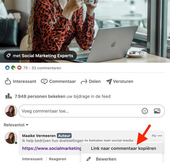
Task: Click the bar chart views statistics icon
Action: [x=9, y=96]
